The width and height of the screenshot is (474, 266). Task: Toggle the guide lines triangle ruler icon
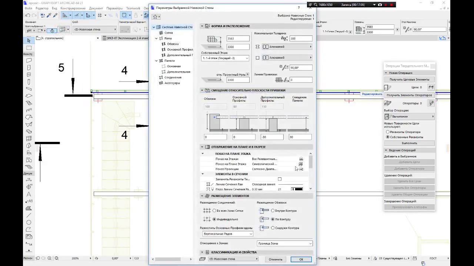coord(65,15)
